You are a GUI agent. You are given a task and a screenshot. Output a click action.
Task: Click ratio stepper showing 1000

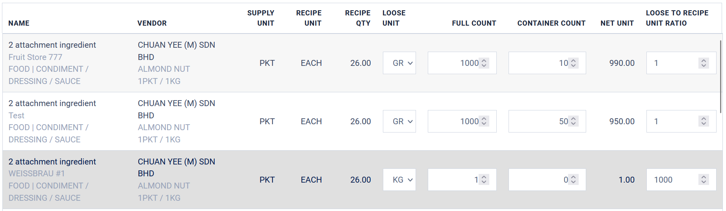pyautogui.click(x=704, y=180)
